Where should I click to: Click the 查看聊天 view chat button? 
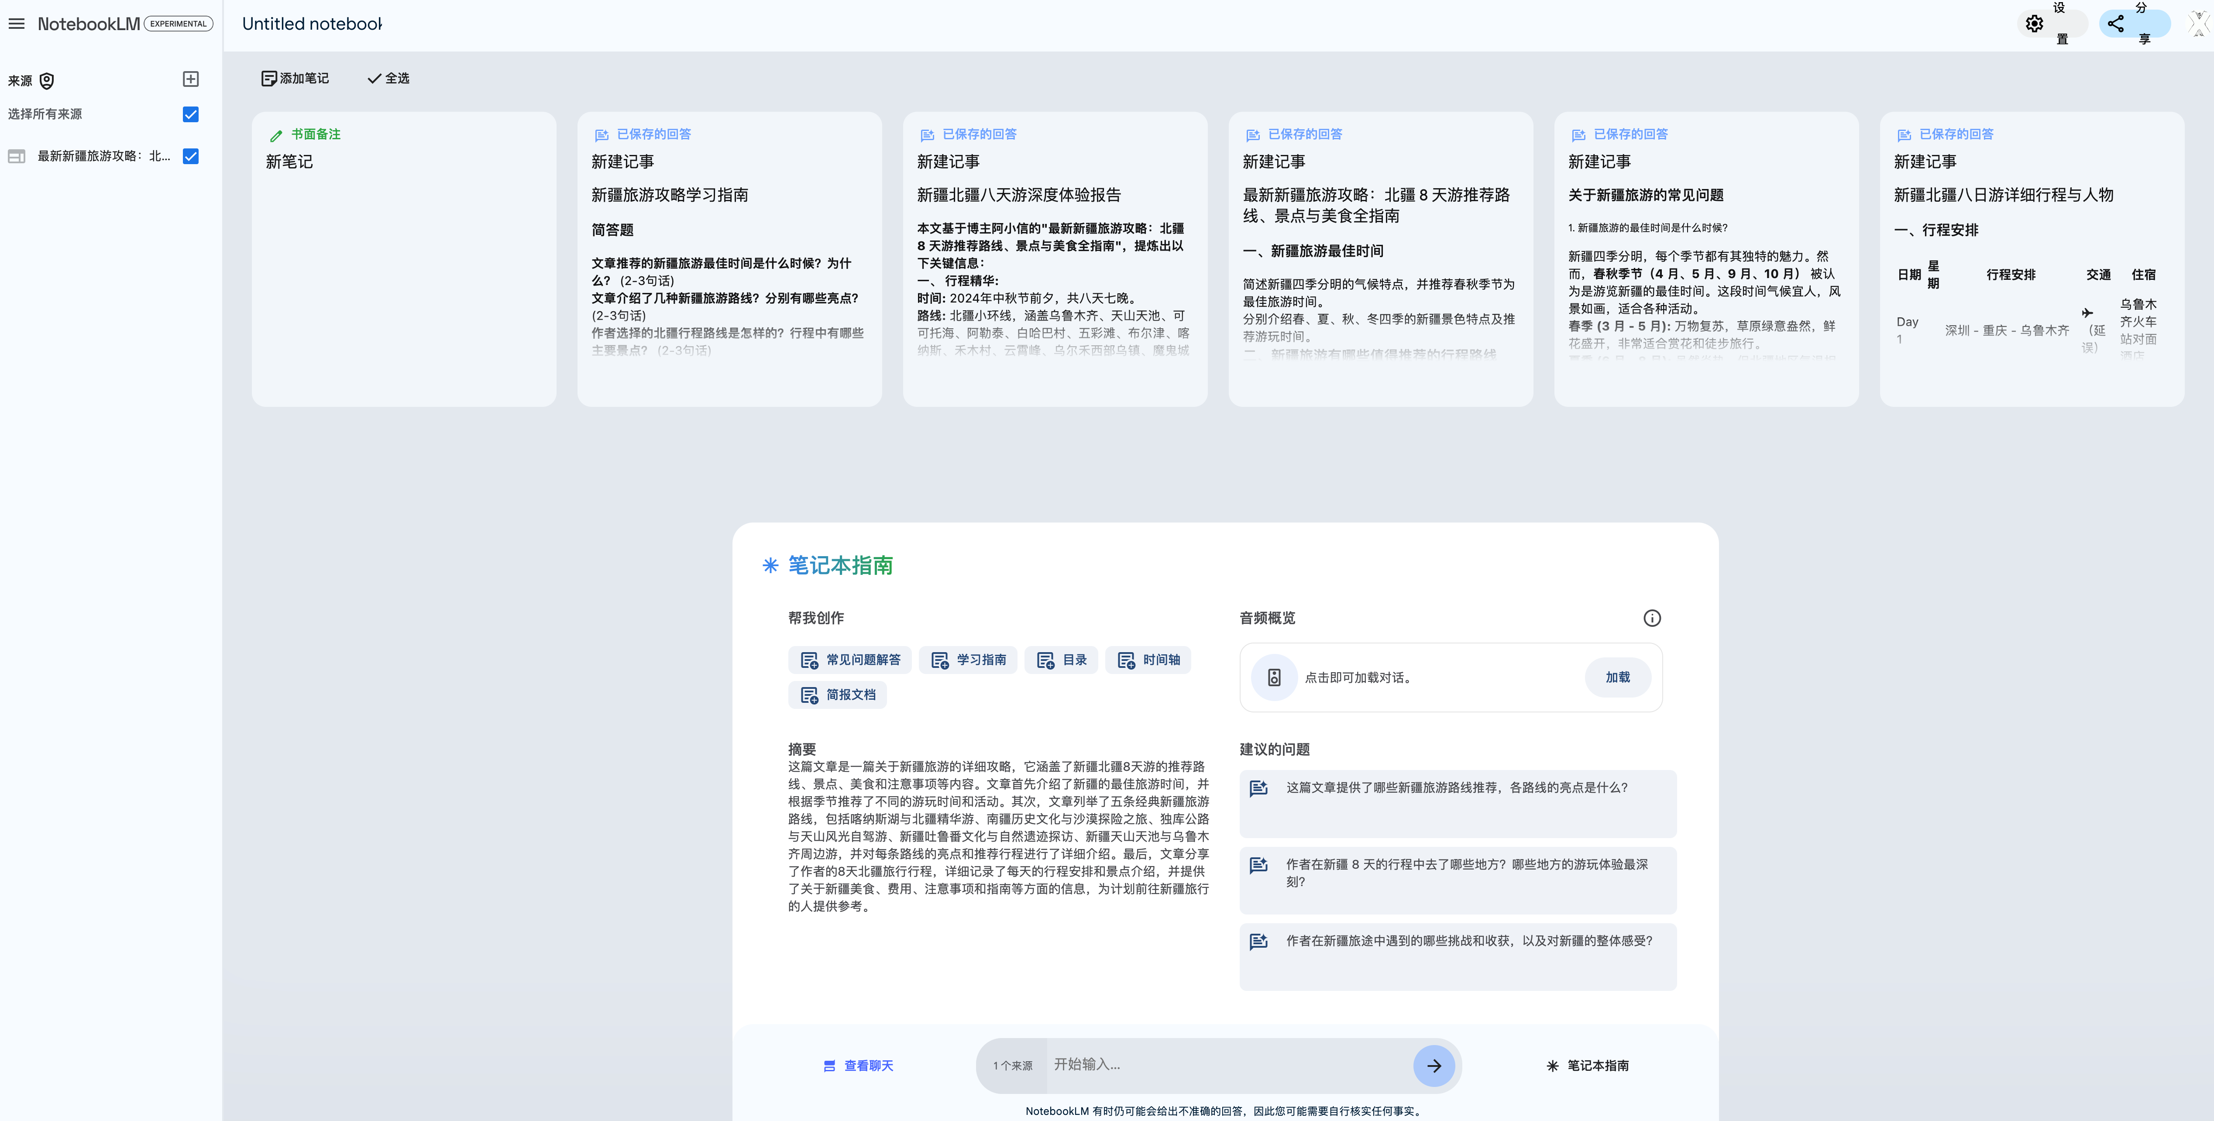coord(859,1066)
